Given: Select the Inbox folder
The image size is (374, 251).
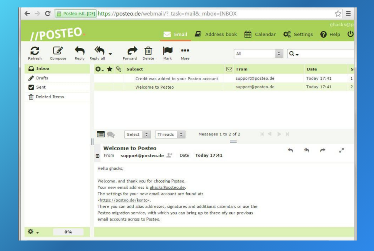Looking at the screenshot, I should pyautogui.click(x=57, y=68).
